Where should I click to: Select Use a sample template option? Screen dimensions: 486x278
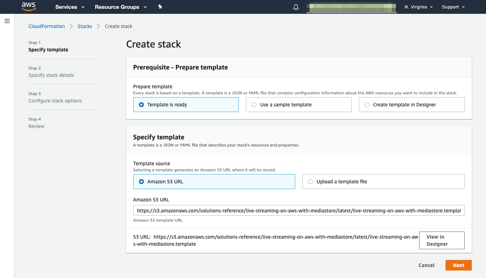pos(298,105)
